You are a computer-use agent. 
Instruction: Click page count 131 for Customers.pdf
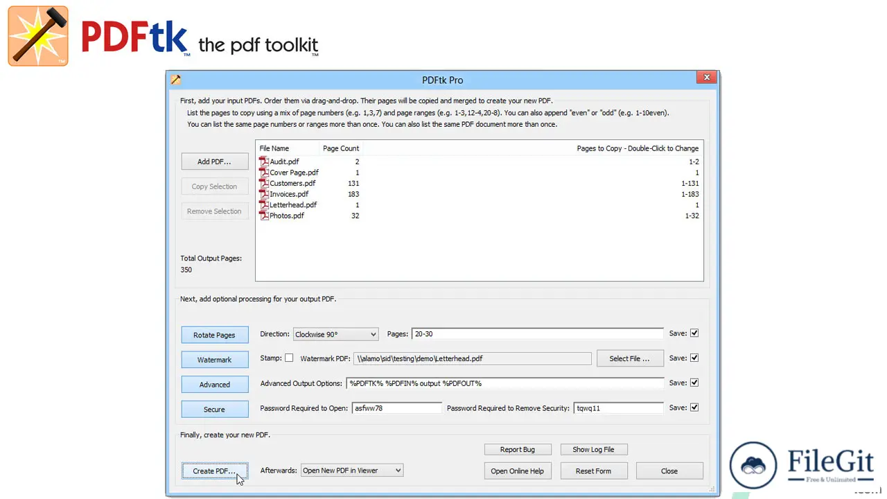coord(353,183)
